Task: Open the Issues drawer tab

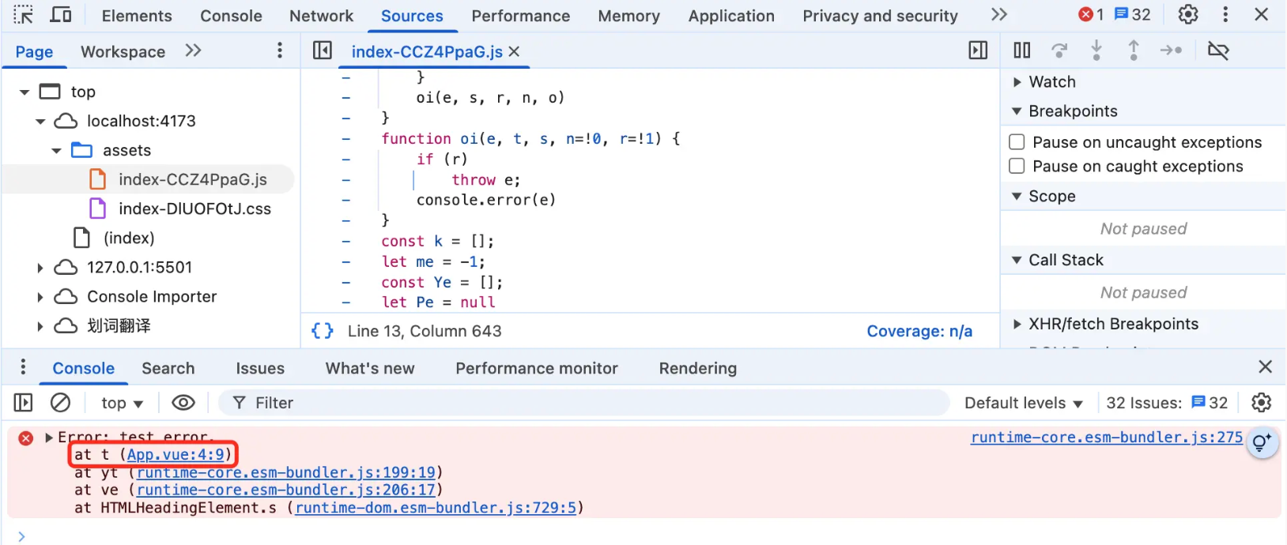Action: (260, 368)
